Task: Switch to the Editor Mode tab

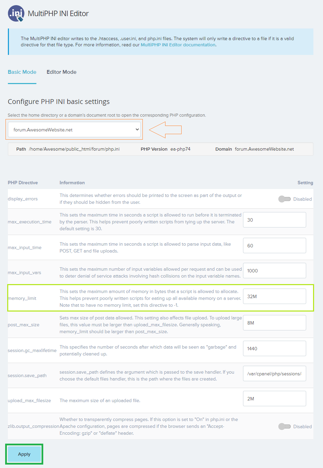Action: point(61,72)
